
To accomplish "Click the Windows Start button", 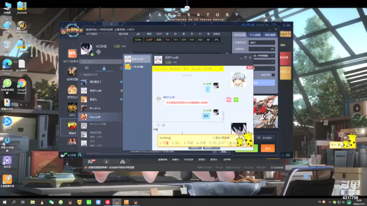I will 4,202.
